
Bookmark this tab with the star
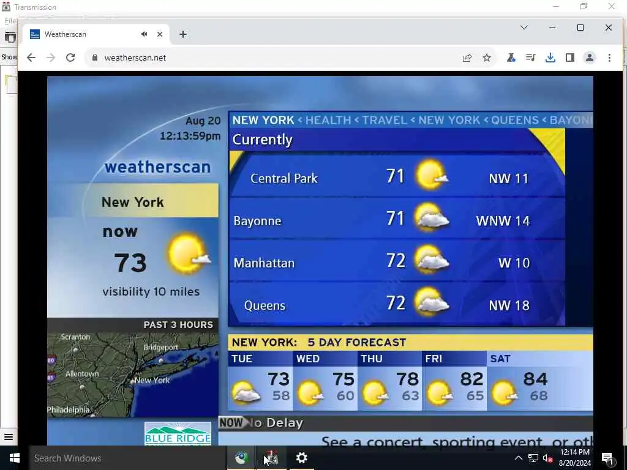click(x=487, y=58)
